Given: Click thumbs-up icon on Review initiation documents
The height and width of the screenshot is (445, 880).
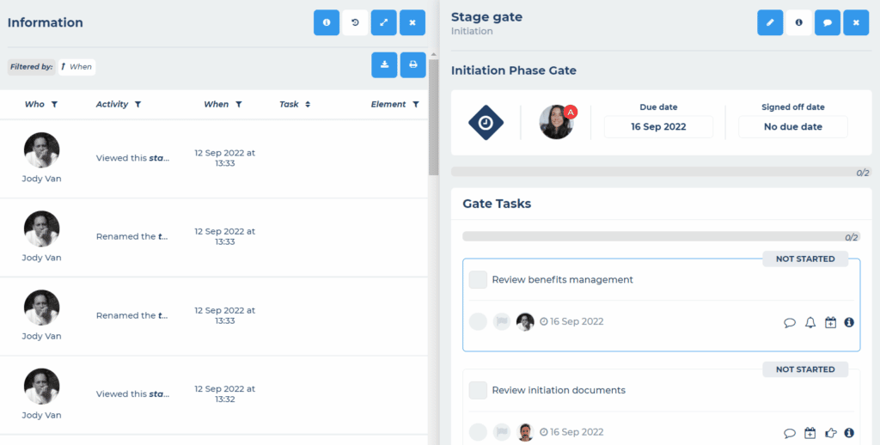Looking at the screenshot, I should point(831,433).
